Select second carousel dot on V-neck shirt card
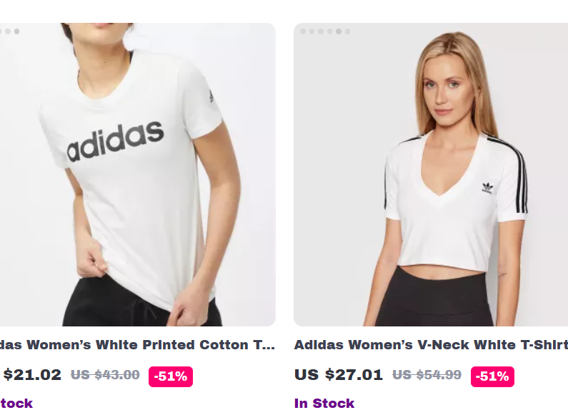568x410 pixels. point(312,31)
